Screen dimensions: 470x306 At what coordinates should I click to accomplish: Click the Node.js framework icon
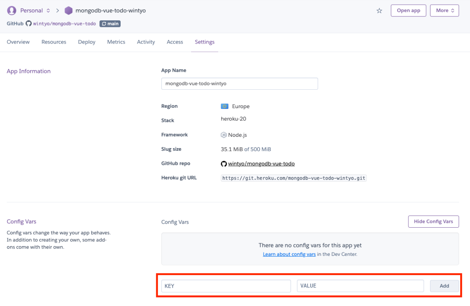click(224, 135)
